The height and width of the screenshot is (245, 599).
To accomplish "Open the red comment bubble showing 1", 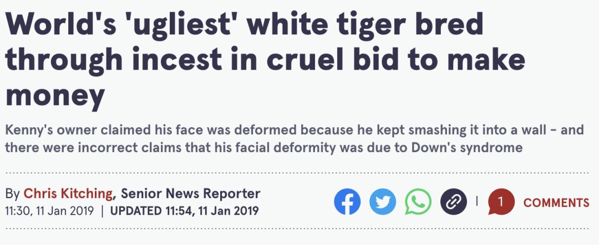I will (501, 202).
